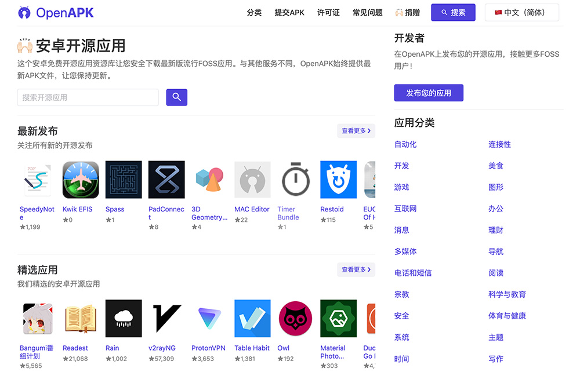Open the 捐赠 menu item
This screenshot has width=580, height=376.
coord(408,13)
